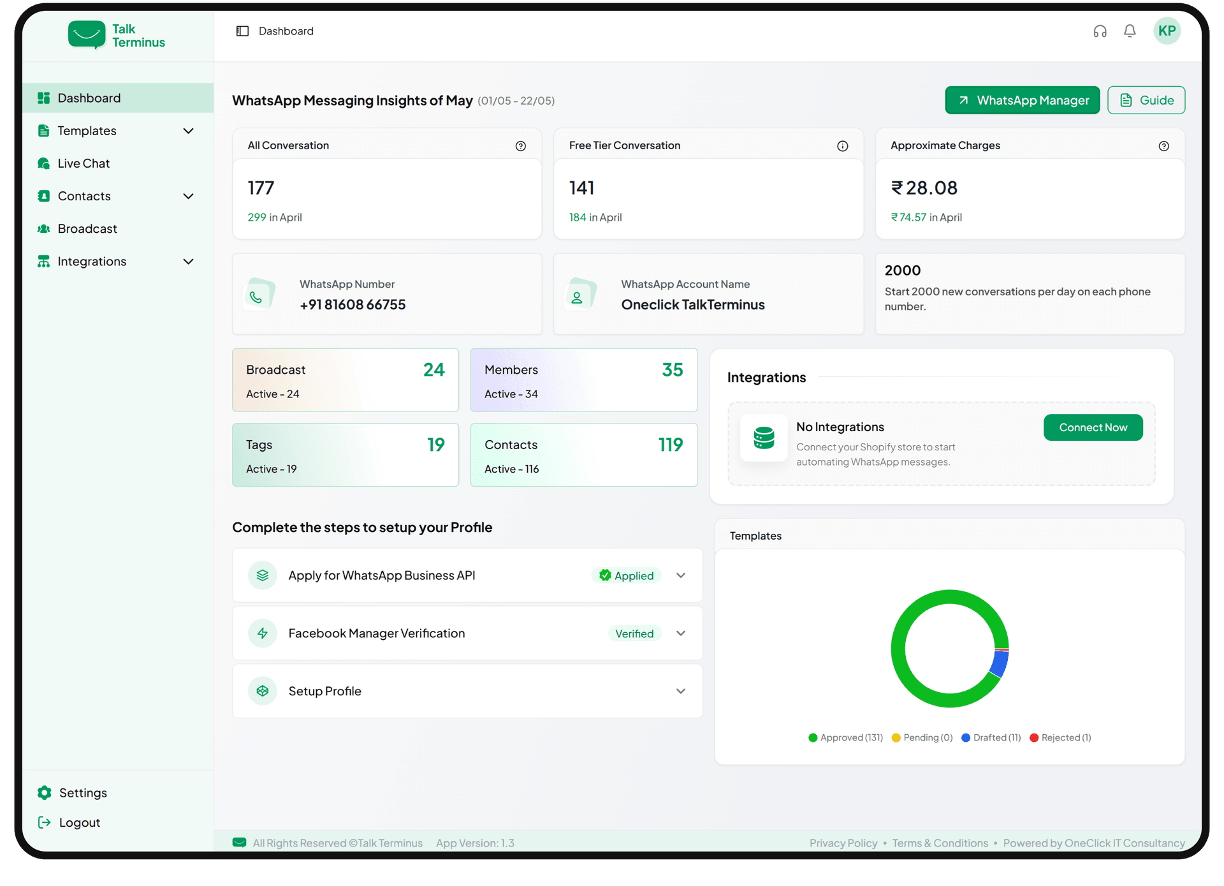Expand the Facebook Manager Verification step
The image size is (1224, 886).
[x=681, y=633]
